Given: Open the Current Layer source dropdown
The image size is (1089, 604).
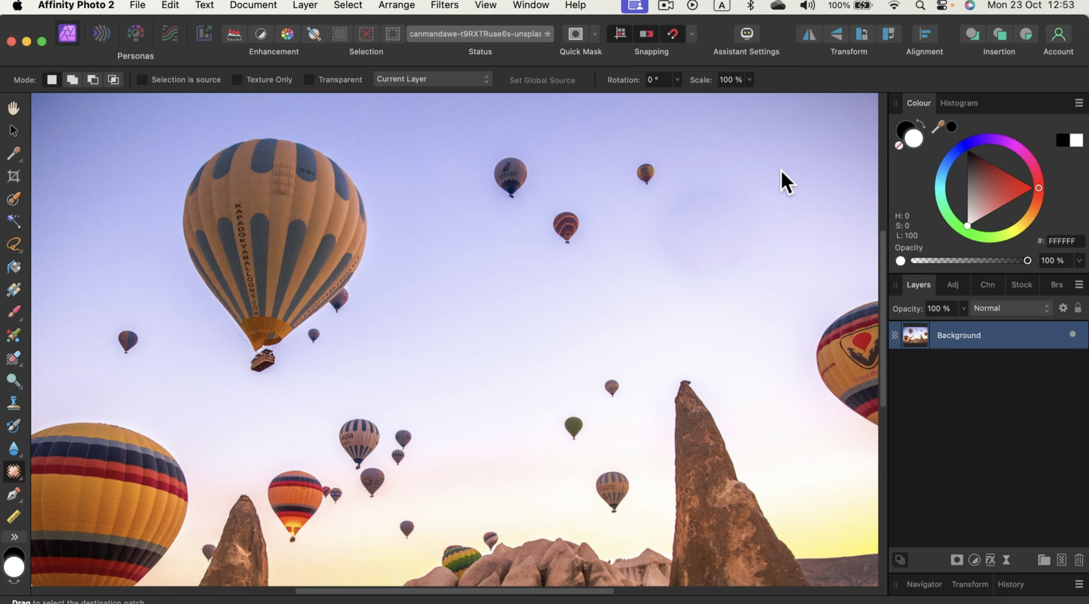Looking at the screenshot, I should (x=432, y=79).
